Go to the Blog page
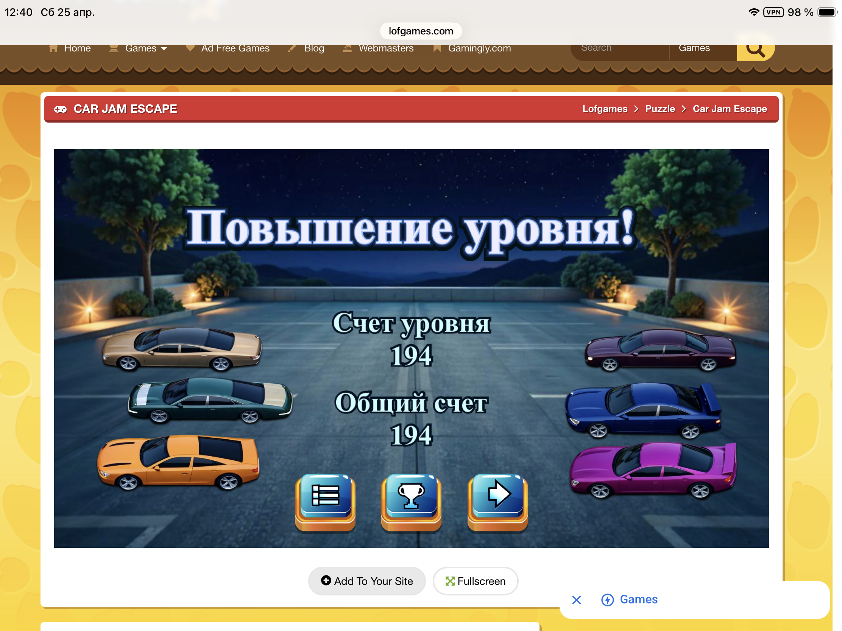 tap(313, 48)
